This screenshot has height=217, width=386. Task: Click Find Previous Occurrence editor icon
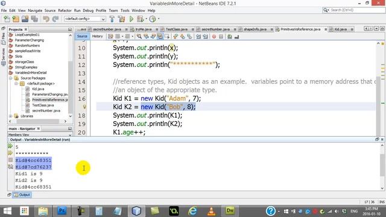[x=146, y=36]
